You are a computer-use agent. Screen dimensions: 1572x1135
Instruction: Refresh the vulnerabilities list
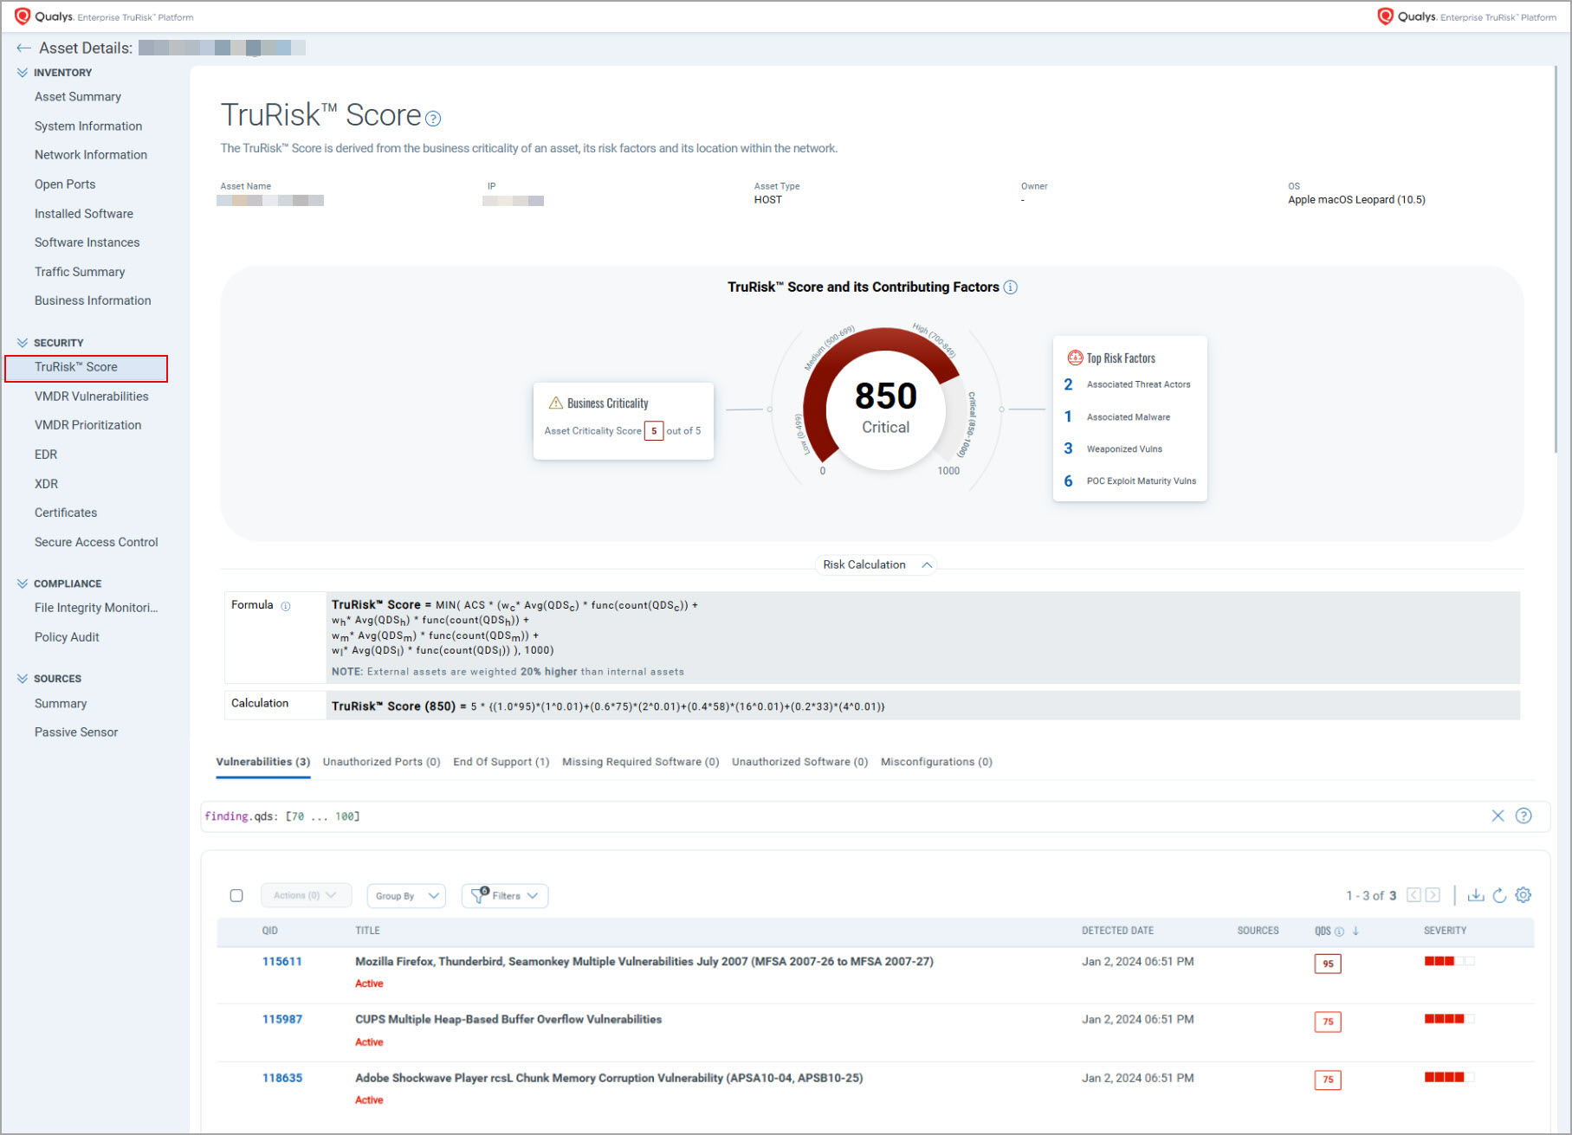(1499, 895)
